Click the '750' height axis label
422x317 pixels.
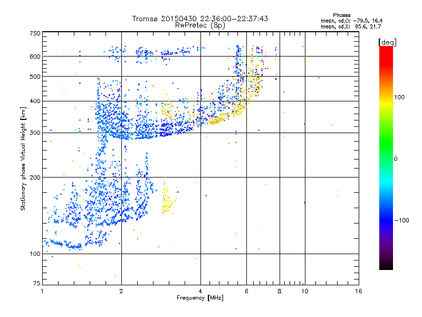click(35, 33)
